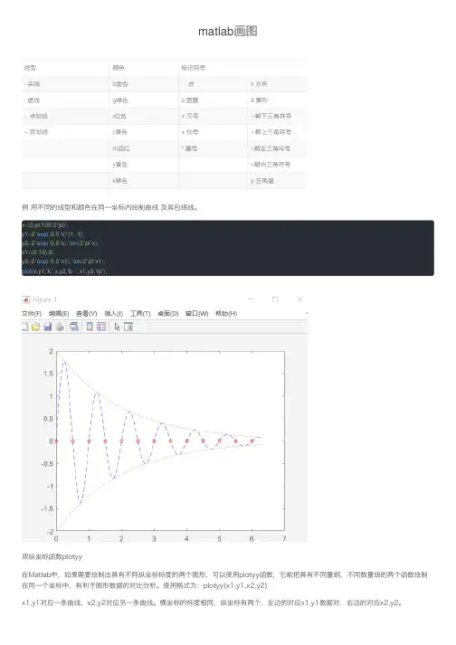
Task: Click the Link Plot toolbar icon
Action: (74, 327)
